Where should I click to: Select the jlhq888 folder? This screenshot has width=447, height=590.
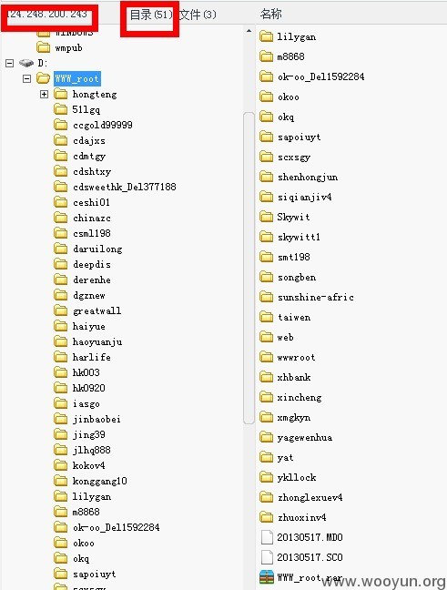(x=91, y=450)
